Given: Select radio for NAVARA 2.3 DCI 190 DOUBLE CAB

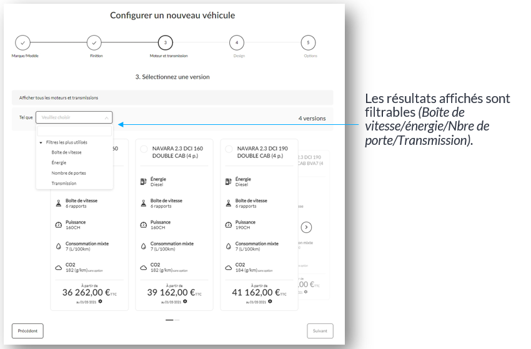Looking at the screenshot, I should tap(229, 149).
